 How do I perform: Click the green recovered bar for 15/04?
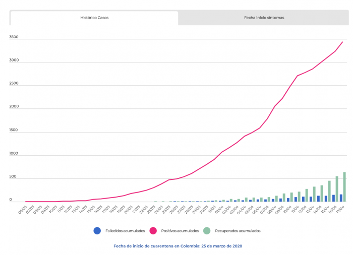[x=329, y=192]
